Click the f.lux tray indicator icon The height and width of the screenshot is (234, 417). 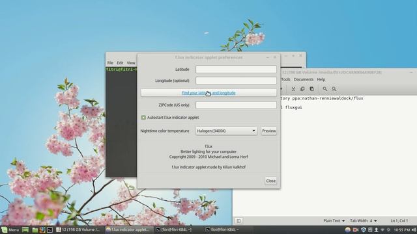(348, 229)
